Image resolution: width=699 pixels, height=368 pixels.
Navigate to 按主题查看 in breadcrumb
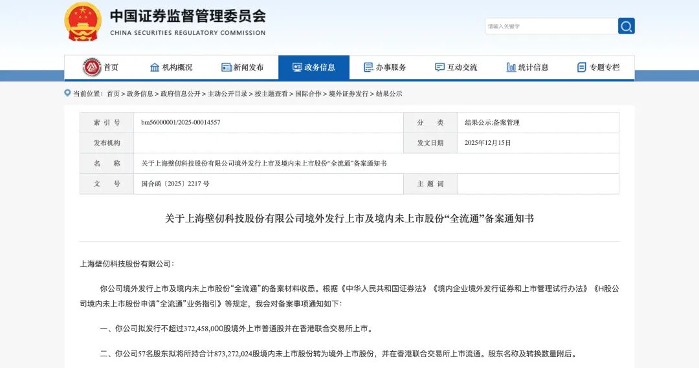point(271,94)
